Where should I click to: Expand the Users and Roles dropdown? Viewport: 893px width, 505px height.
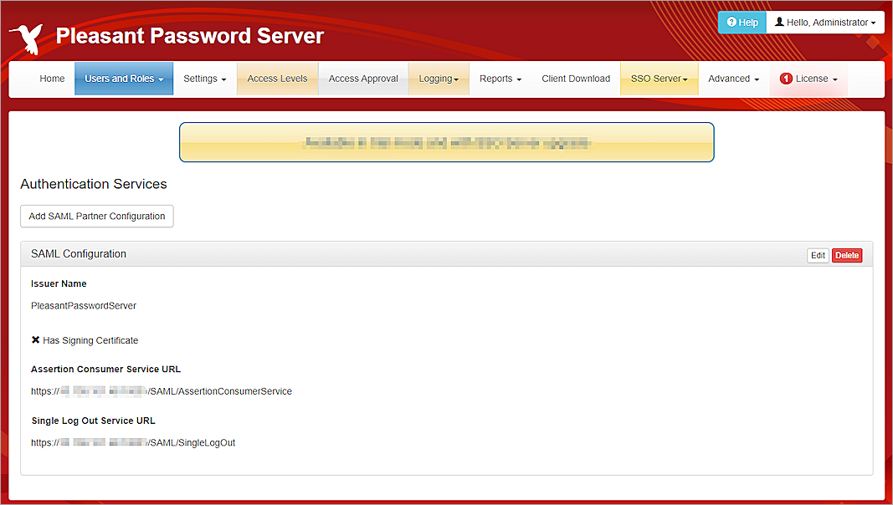click(x=123, y=79)
